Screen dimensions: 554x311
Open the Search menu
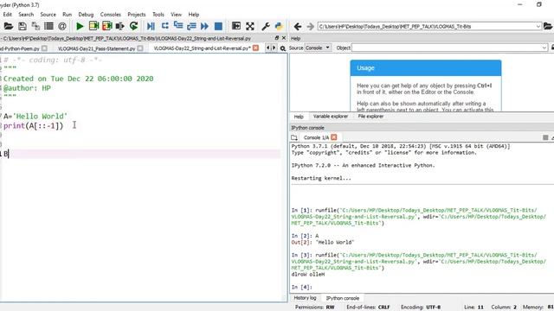[26, 15]
